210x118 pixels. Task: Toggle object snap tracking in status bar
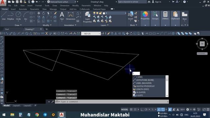pos(159,109)
